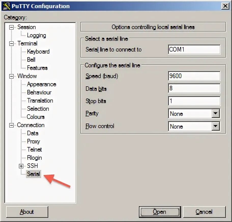The height and width of the screenshot is (222, 232).
Task: Click the PuTTY icon in title bar
Action: coord(7,6)
